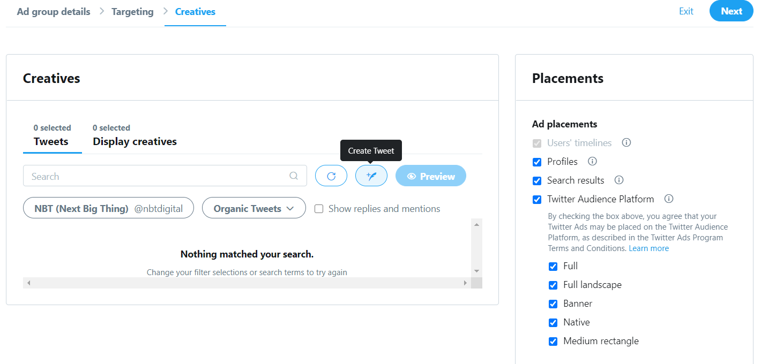Uncheck the Search results checkbox
761x364 pixels.
pos(537,181)
